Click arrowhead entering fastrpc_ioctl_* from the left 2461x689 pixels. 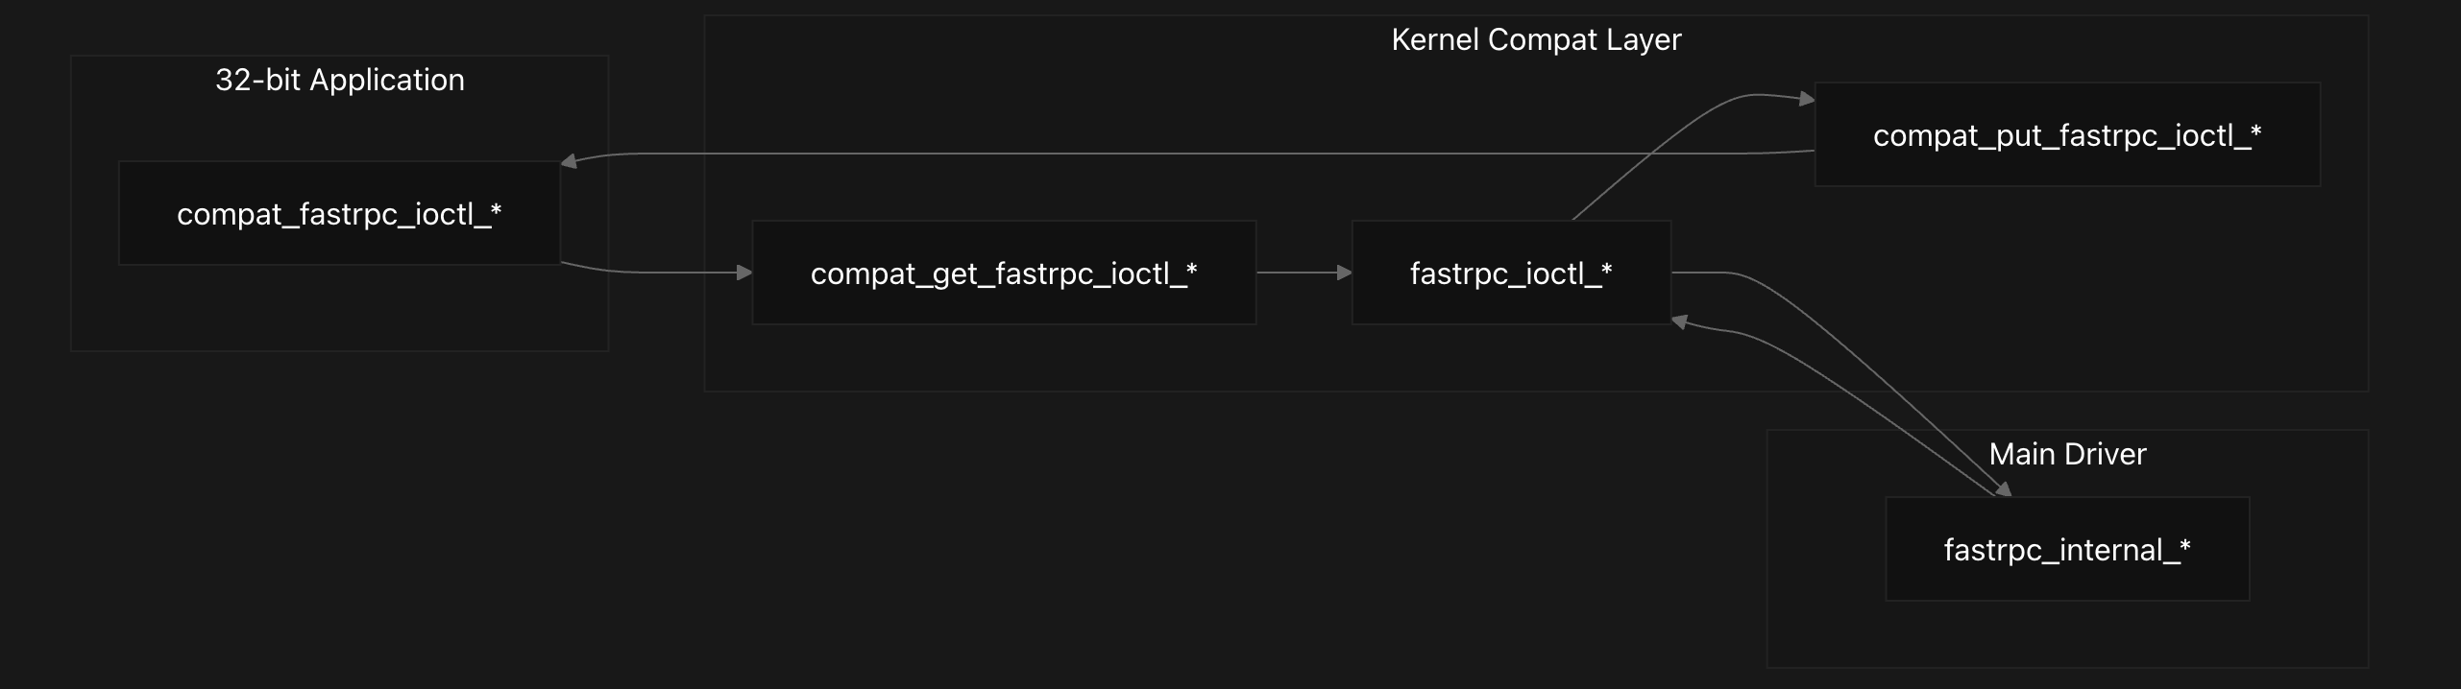[x=1344, y=273]
